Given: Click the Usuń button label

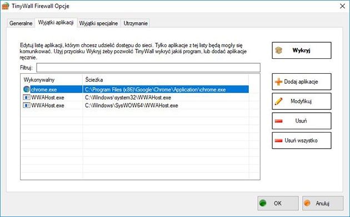Looking at the screenshot, I should 301,121.
